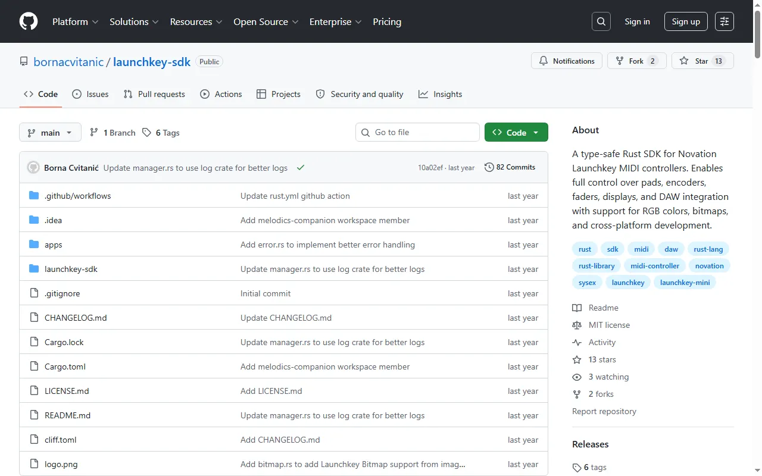
Task: Open the Releases heading link
Action: coord(591,444)
